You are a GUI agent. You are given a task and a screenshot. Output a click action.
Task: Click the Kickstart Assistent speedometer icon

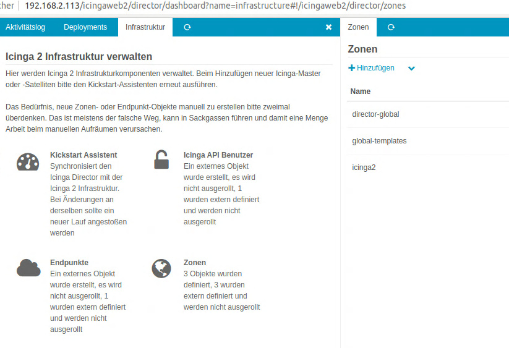28,161
